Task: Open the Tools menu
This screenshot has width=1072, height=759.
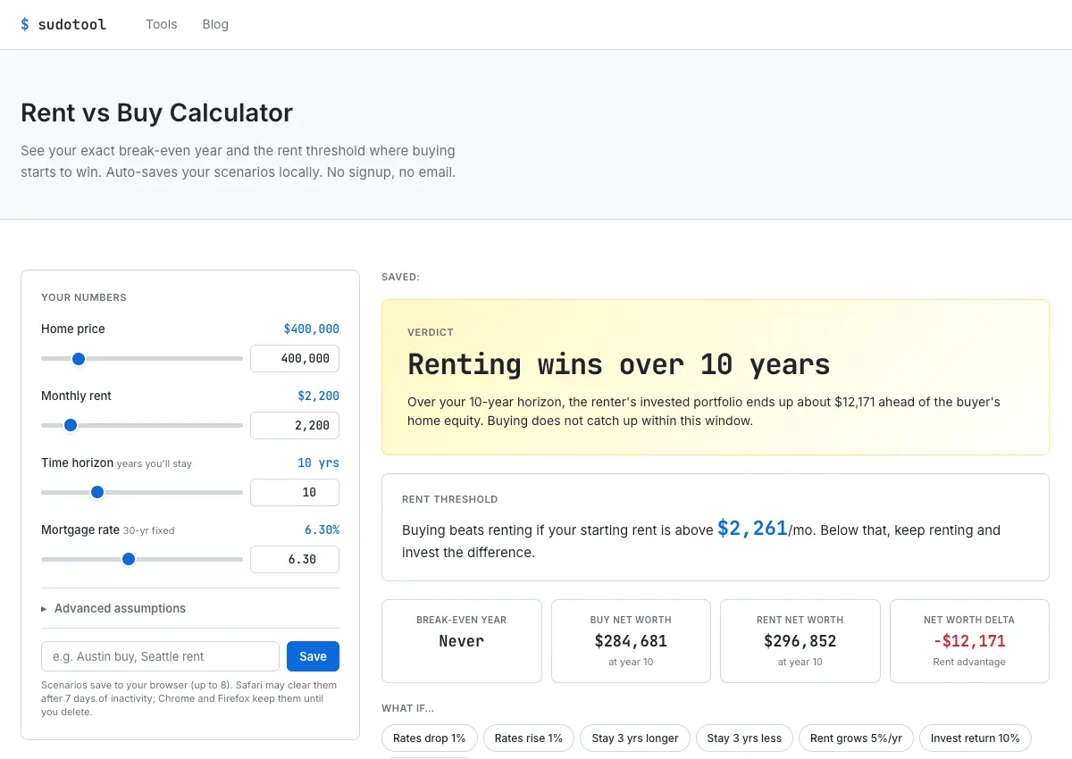Action: (x=162, y=24)
